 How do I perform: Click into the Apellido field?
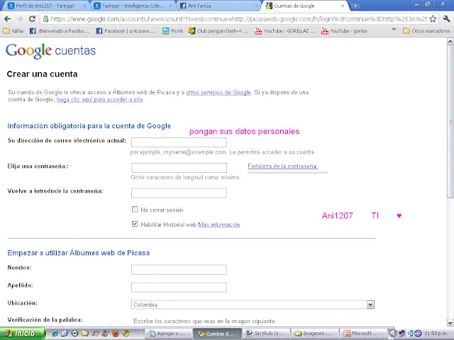[x=179, y=288]
